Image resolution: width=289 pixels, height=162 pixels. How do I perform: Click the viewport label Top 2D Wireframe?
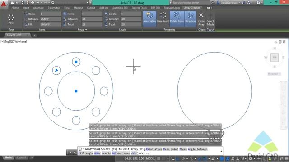click(x=14, y=42)
